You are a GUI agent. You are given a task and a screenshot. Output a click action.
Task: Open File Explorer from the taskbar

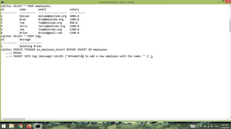click(x=12, y=126)
